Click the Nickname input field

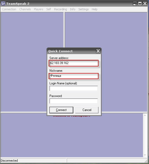(x=74, y=76)
